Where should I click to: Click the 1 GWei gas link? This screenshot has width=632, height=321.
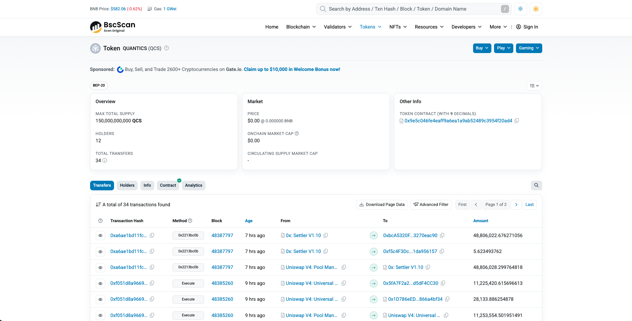tap(170, 9)
